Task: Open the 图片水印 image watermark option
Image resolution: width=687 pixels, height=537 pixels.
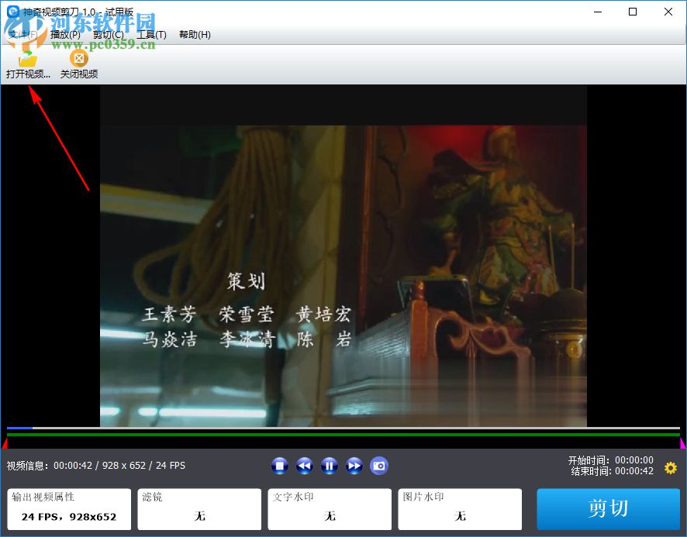Action: (x=460, y=509)
